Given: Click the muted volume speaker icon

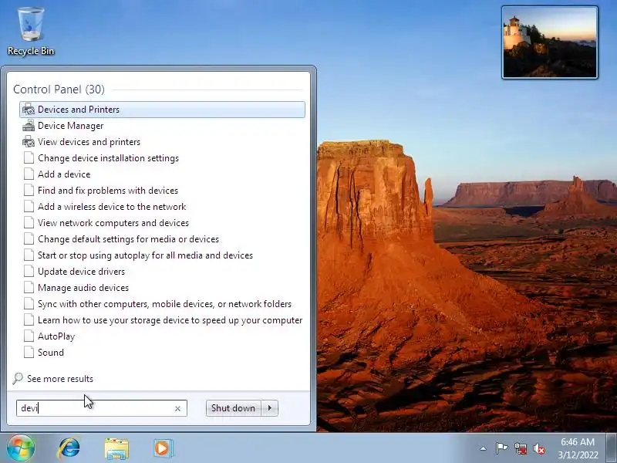Looking at the screenshot, I should coord(539,448).
